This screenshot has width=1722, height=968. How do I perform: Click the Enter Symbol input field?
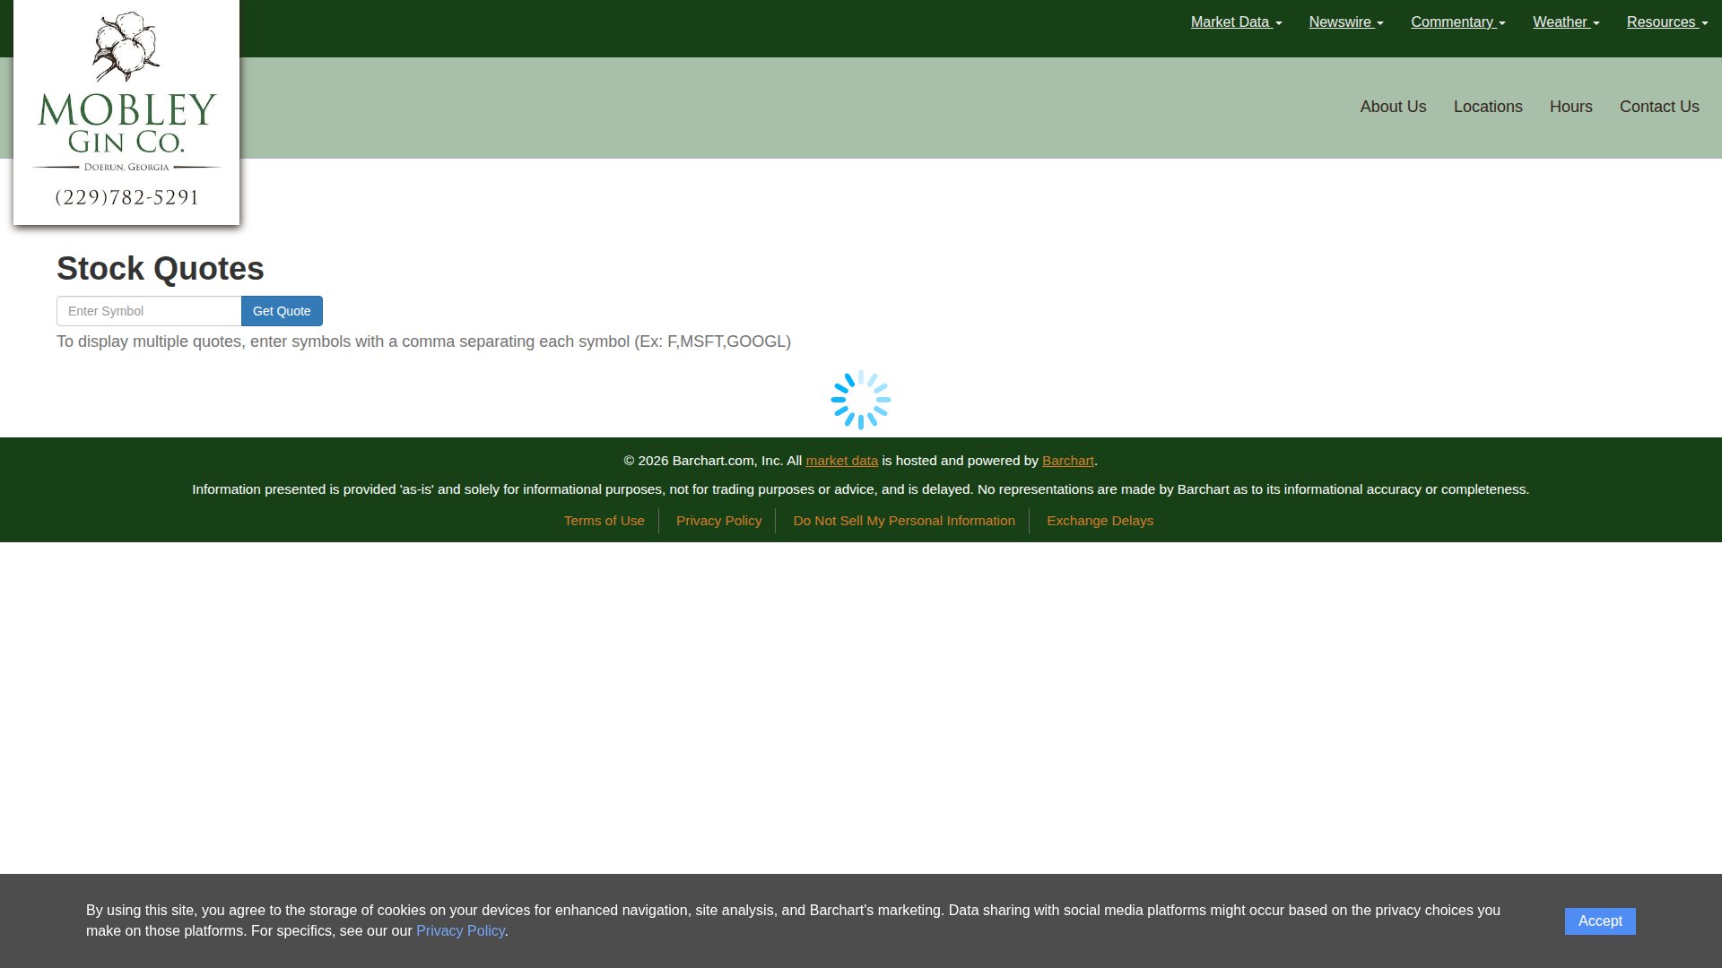tap(149, 311)
